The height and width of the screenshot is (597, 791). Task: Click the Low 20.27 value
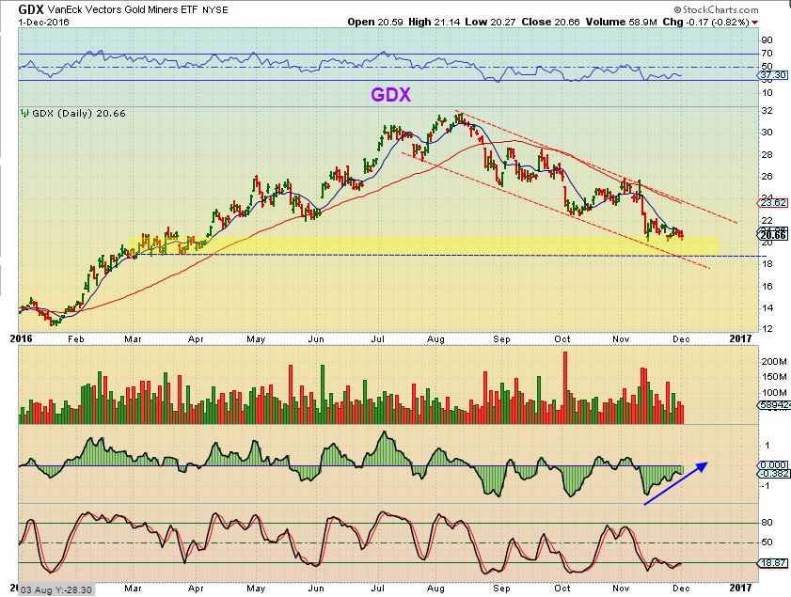click(x=491, y=22)
